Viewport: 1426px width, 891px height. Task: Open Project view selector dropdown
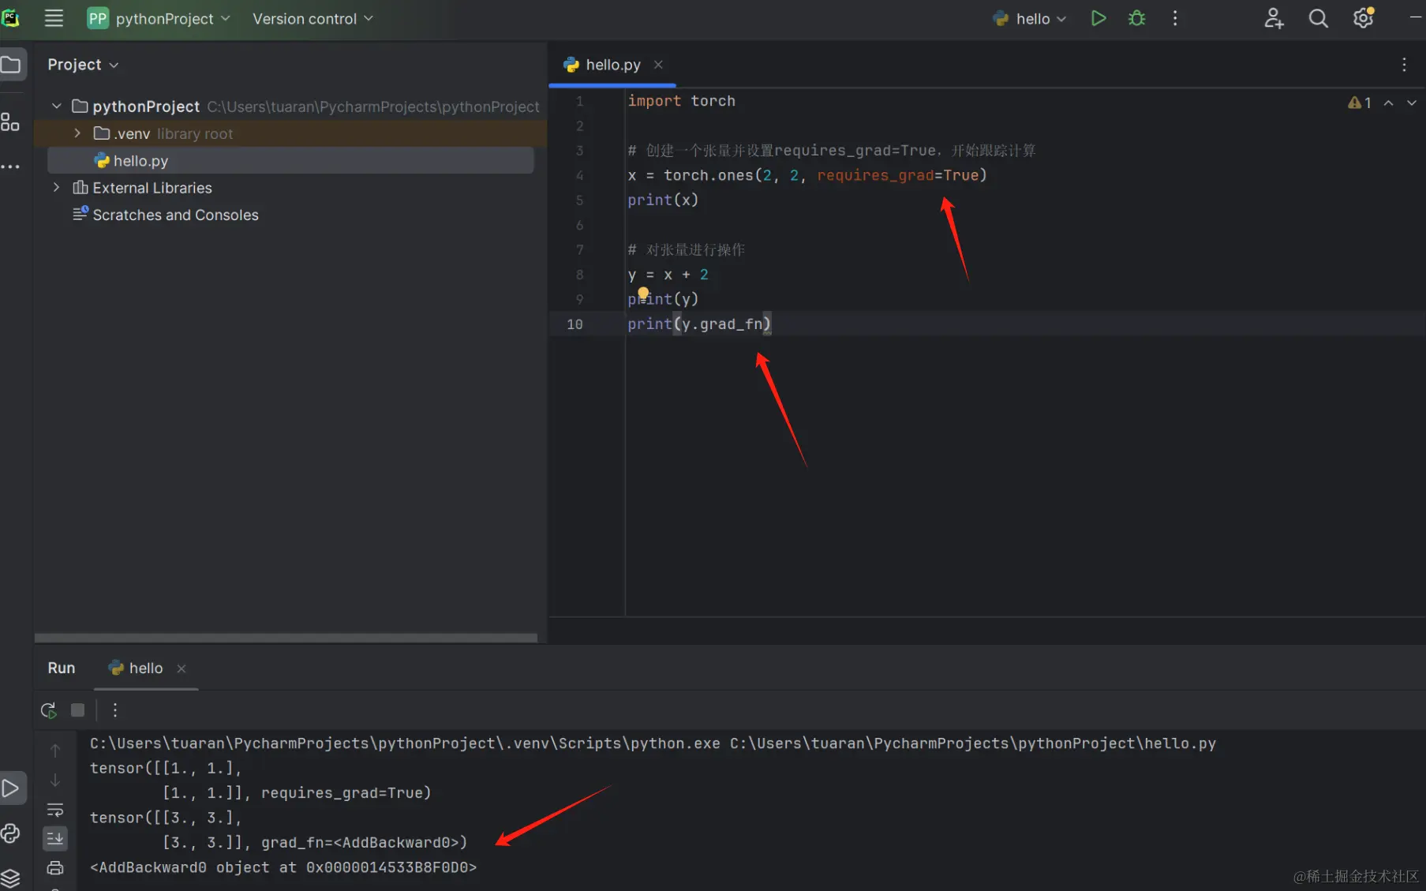point(83,65)
